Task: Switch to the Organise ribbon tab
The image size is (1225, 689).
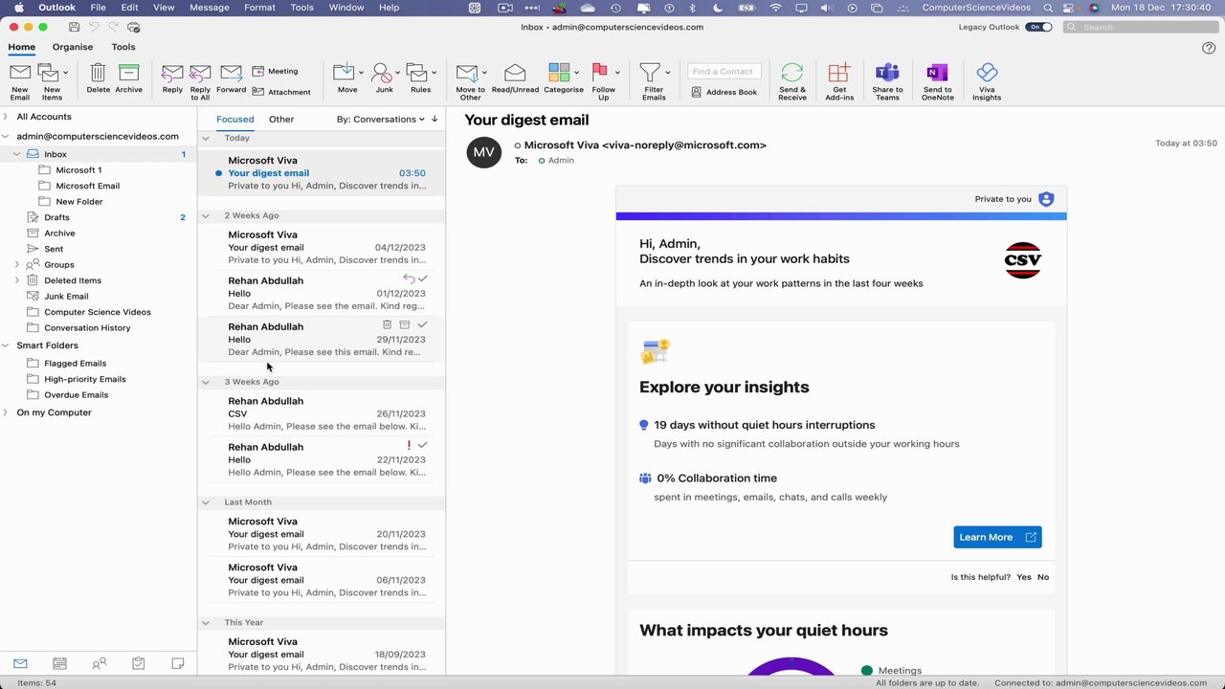Action: [73, 47]
